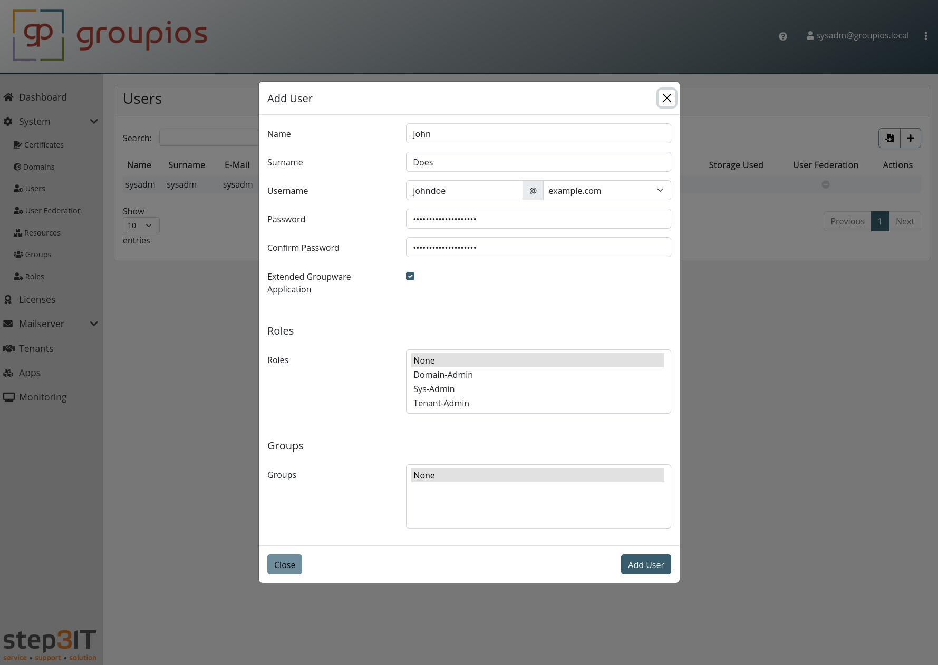The height and width of the screenshot is (665, 938).
Task: Submit the form with Add User
Action: click(x=645, y=564)
